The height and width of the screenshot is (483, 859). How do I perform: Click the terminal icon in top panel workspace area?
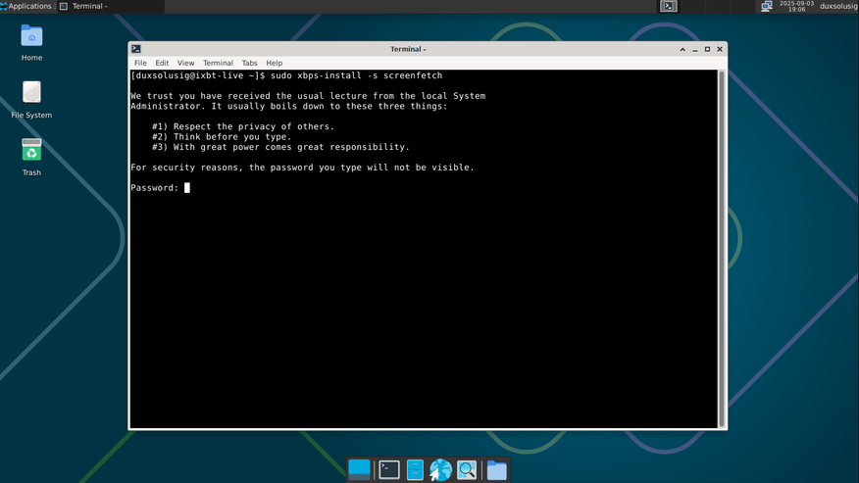click(x=669, y=6)
